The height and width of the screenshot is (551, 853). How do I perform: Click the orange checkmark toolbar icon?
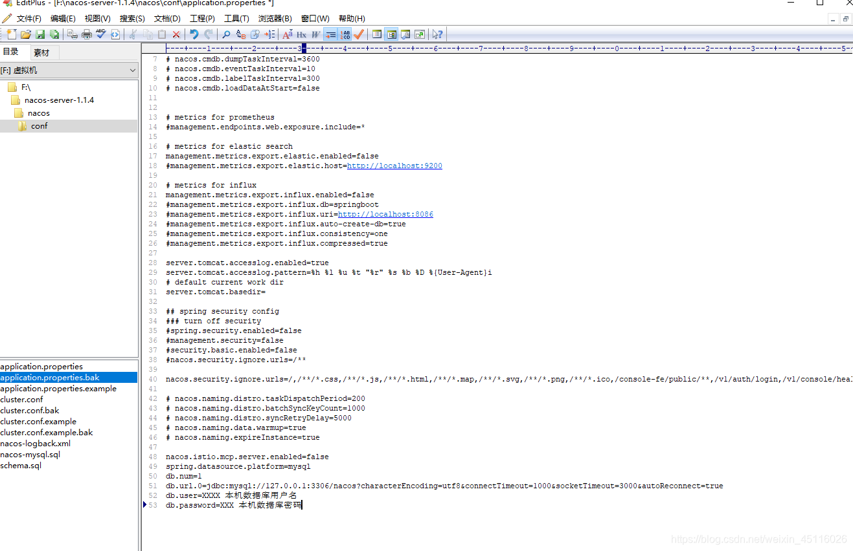pyautogui.click(x=359, y=34)
